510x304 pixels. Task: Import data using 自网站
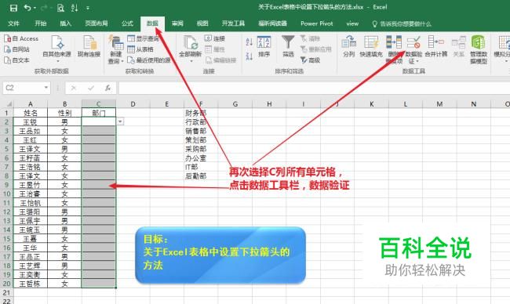pos(17,49)
